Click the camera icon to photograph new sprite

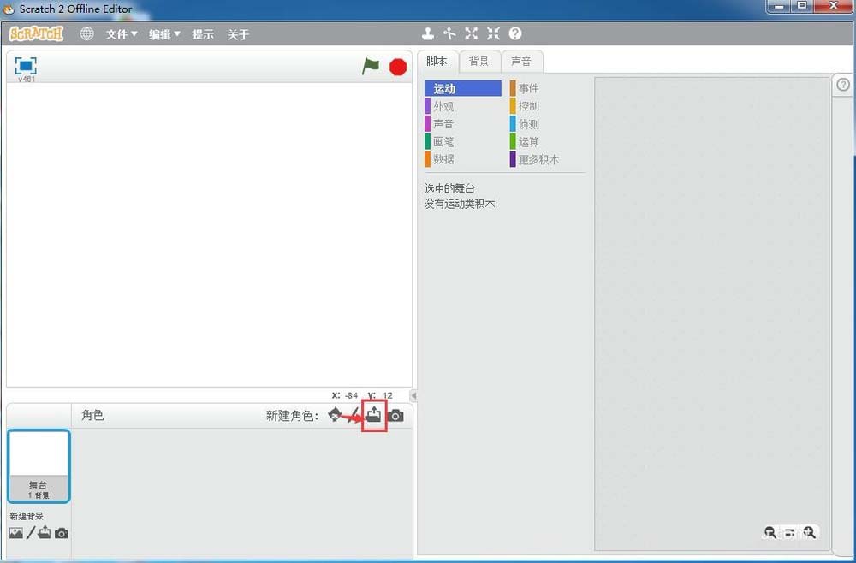tap(395, 415)
